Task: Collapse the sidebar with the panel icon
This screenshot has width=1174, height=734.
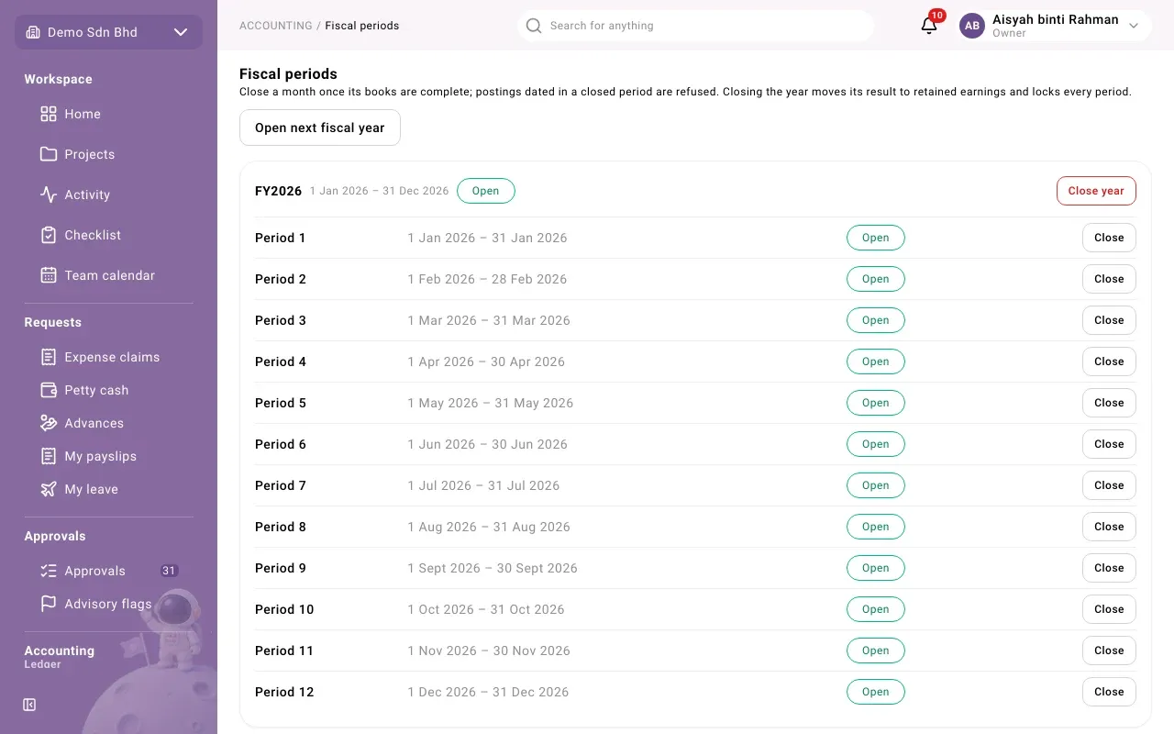Action: coord(29,705)
